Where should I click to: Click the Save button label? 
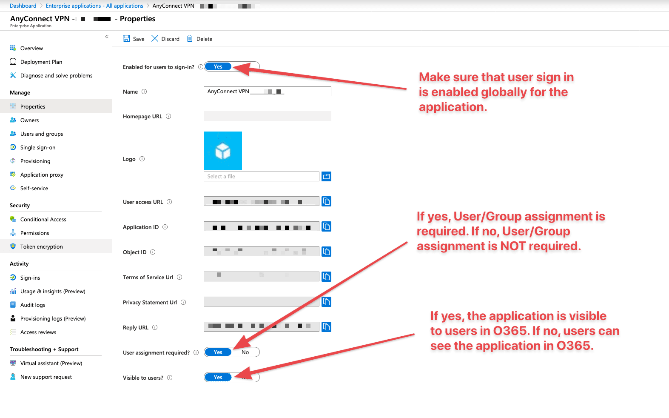139,39
